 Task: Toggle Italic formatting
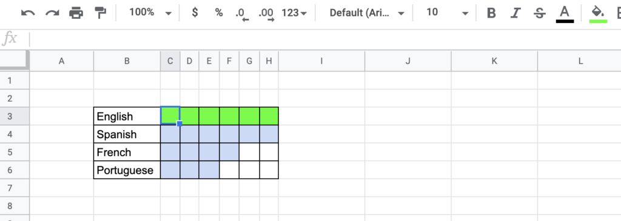coord(515,13)
